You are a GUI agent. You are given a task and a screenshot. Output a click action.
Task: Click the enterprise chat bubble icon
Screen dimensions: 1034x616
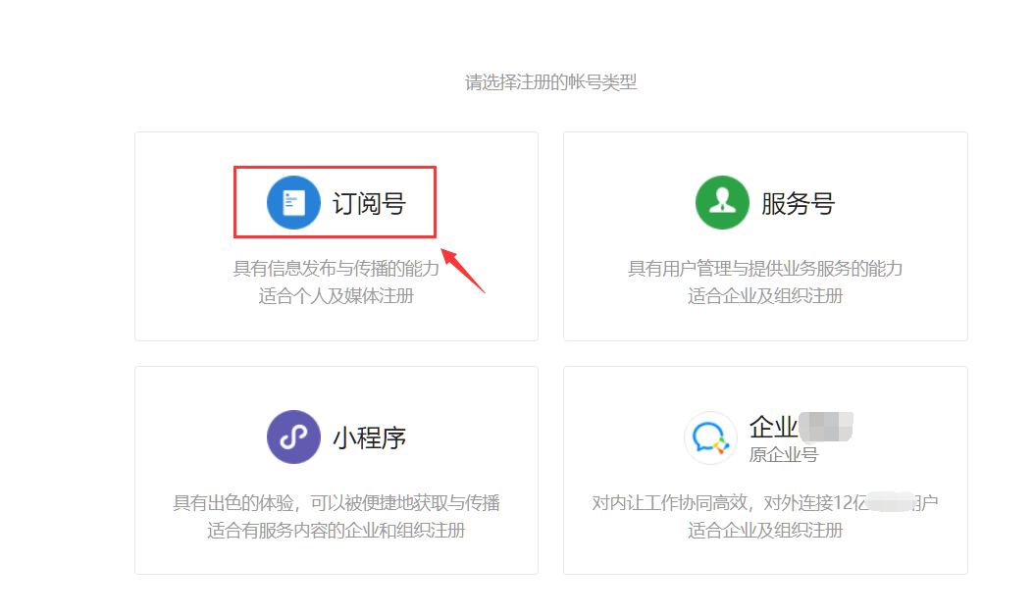(710, 437)
